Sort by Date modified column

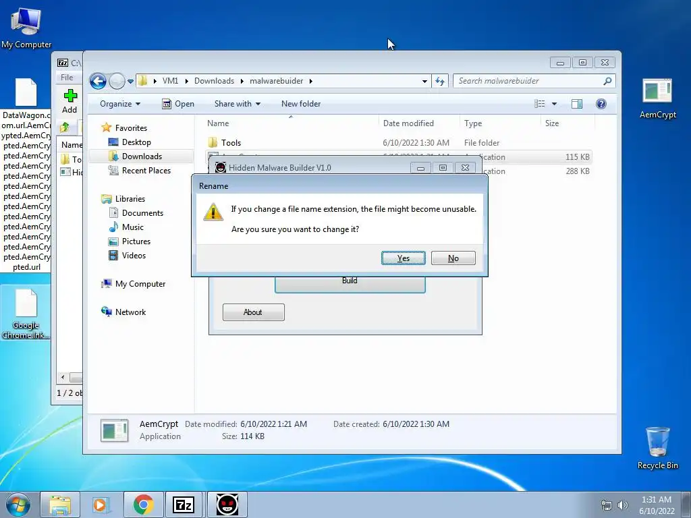pos(408,123)
